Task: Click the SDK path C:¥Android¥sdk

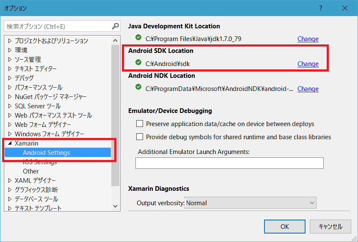Action: pyautogui.click(x=168, y=64)
